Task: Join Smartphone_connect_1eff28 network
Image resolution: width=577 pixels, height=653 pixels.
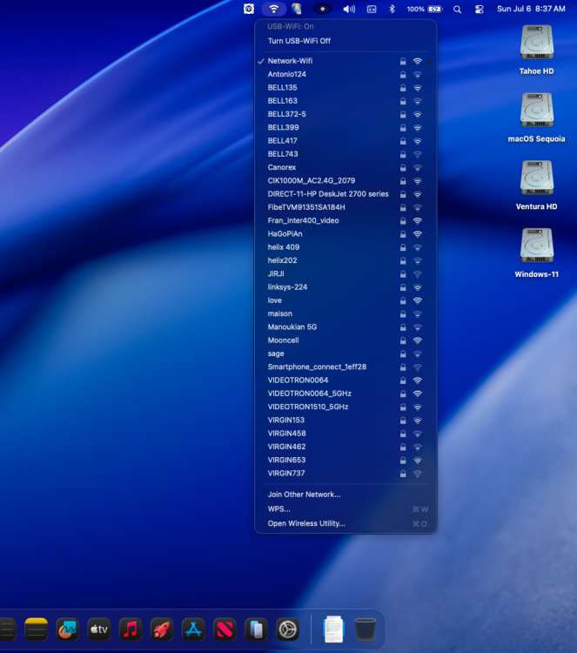Action: (x=346, y=367)
